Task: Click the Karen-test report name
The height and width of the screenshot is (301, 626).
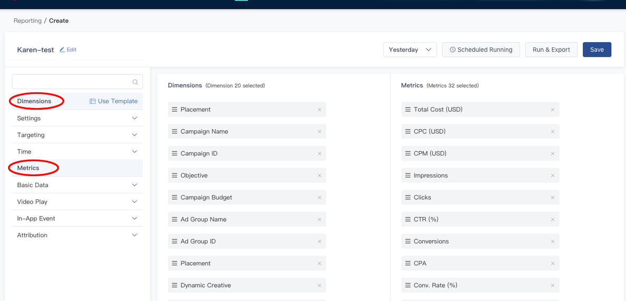Action: 35,50
